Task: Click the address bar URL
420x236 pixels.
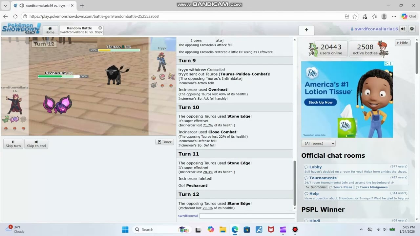Action: coord(94,16)
